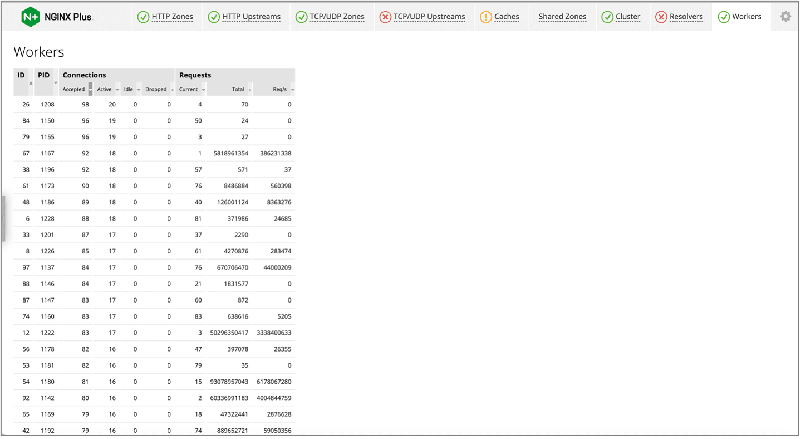This screenshot has width=801, height=439.
Task: Sort the table by the PID column header
Action: tap(43, 75)
